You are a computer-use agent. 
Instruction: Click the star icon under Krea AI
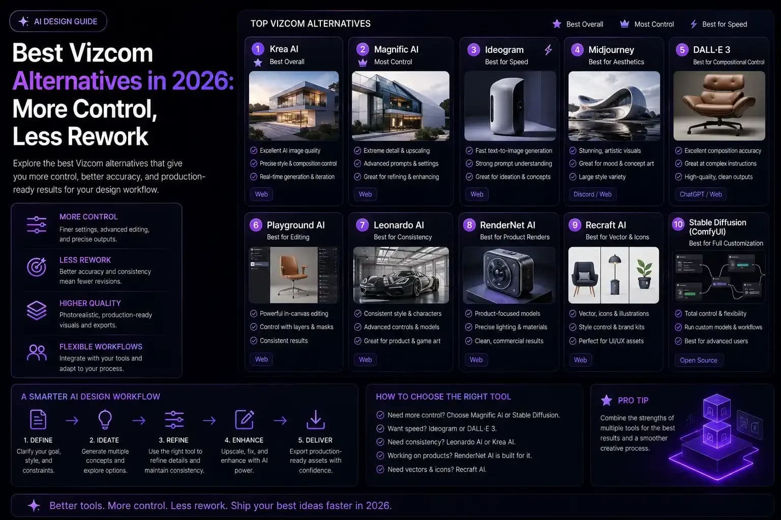coord(258,62)
